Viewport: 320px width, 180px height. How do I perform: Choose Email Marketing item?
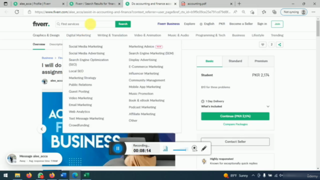point(80,105)
